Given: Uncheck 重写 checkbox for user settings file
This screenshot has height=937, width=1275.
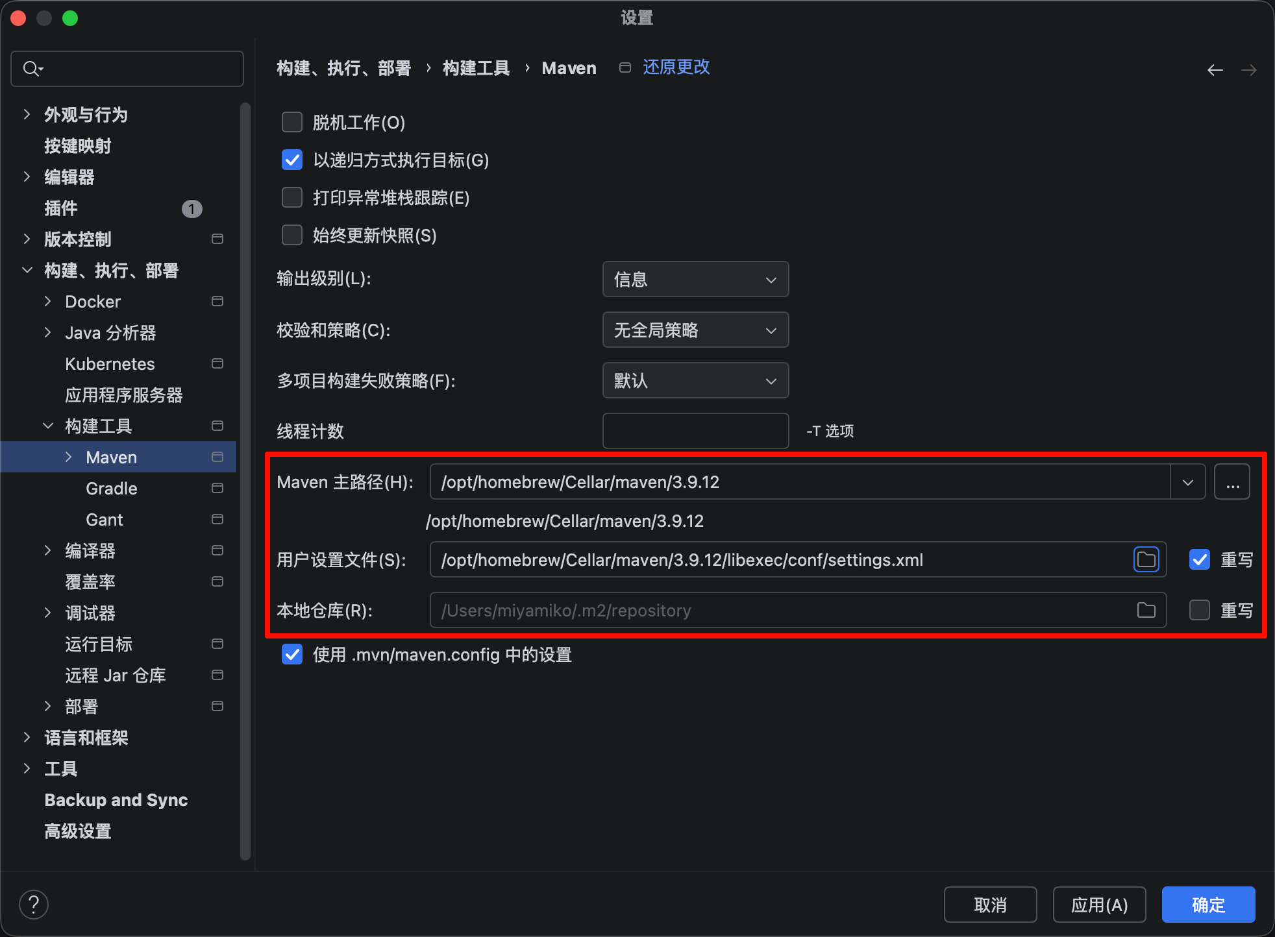Looking at the screenshot, I should click(1199, 559).
